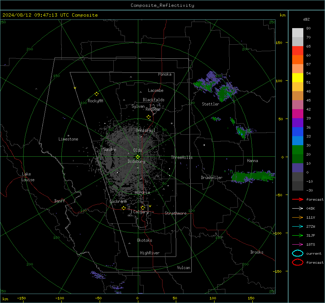Click the yellow diamond marker above Calgary

(x=143, y=208)
